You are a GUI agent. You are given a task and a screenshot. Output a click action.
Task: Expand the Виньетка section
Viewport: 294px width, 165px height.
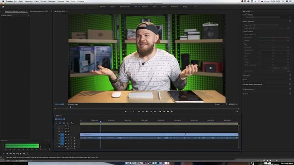click(x=245, y=93)
